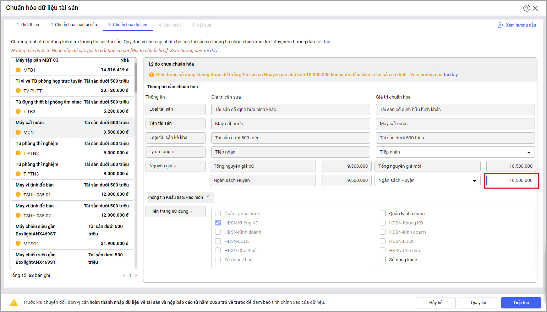Click the Hủy bỏ button

pyautogui.click(x=436, y=302)
